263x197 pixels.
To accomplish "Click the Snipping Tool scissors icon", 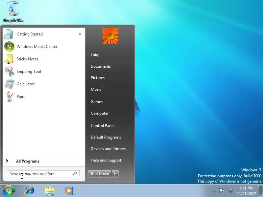I will coord(10,72).
